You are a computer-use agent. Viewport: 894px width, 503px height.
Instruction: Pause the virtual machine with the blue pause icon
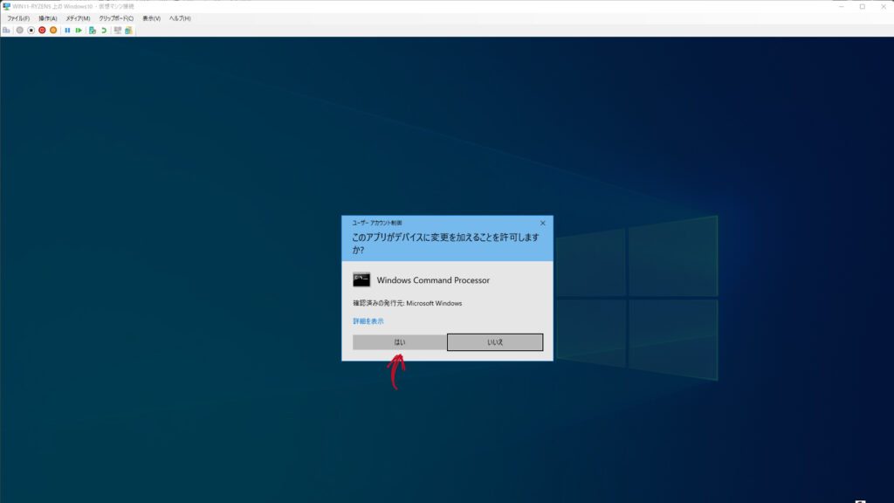(x=67, y=31)
